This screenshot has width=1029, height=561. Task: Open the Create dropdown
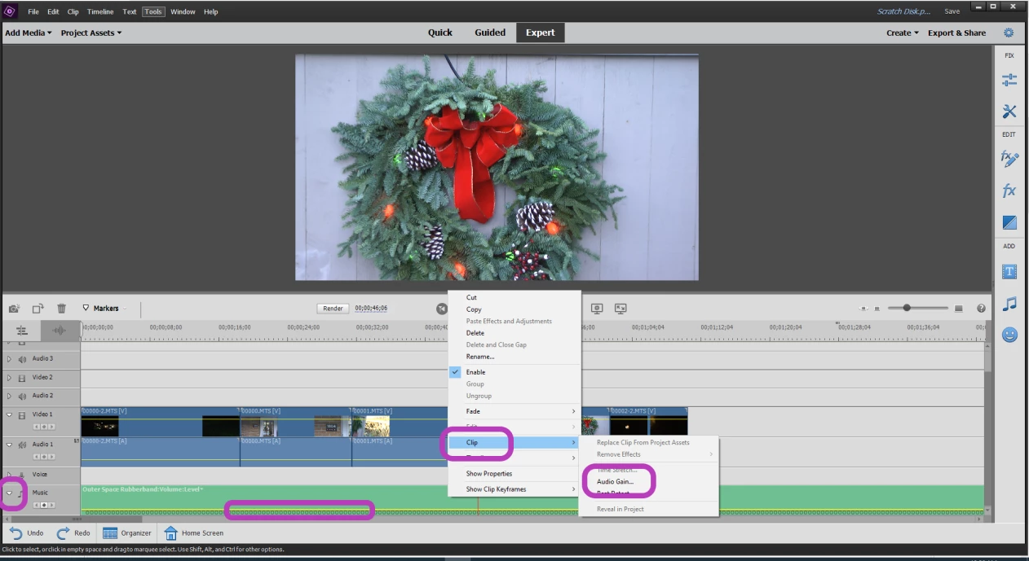point(903,33)
